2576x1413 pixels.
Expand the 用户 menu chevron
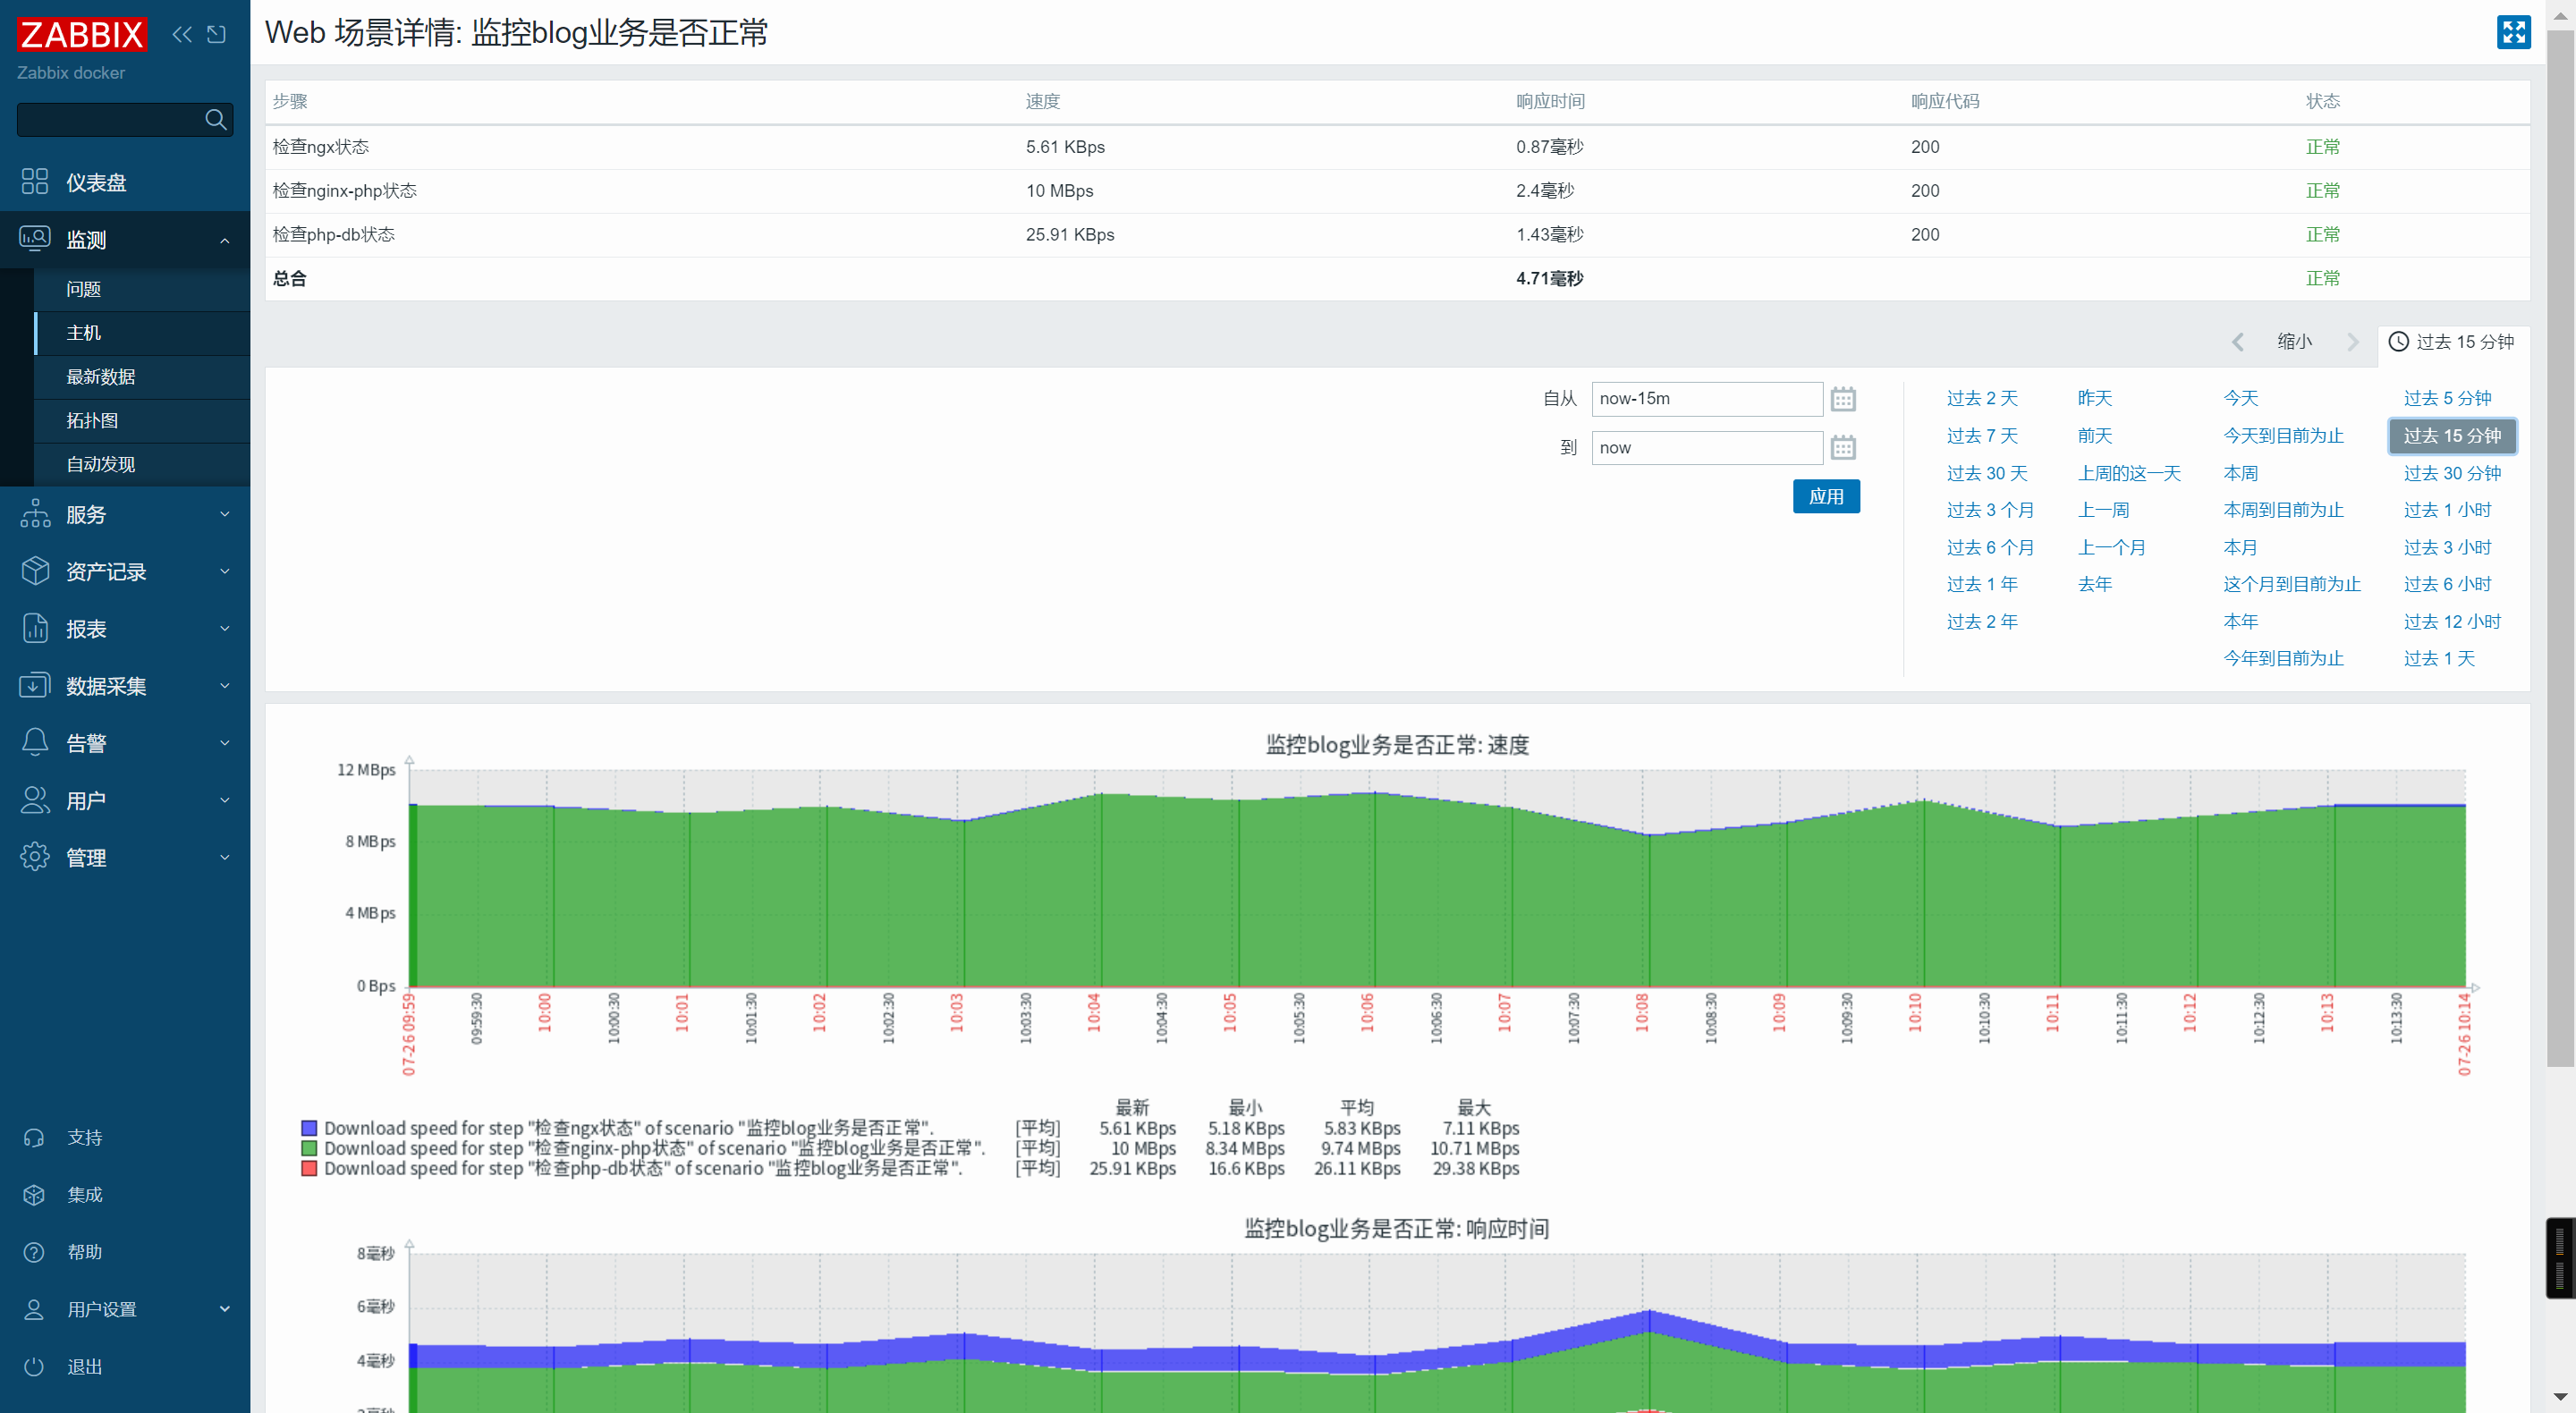click(225, 800)
